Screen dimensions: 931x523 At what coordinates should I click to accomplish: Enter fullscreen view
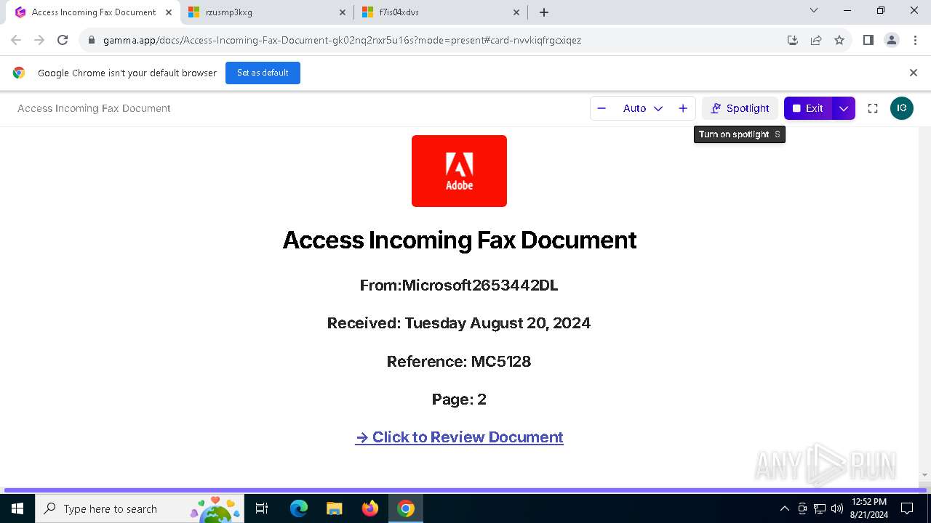pyautogui.click(x=873, y=108)
